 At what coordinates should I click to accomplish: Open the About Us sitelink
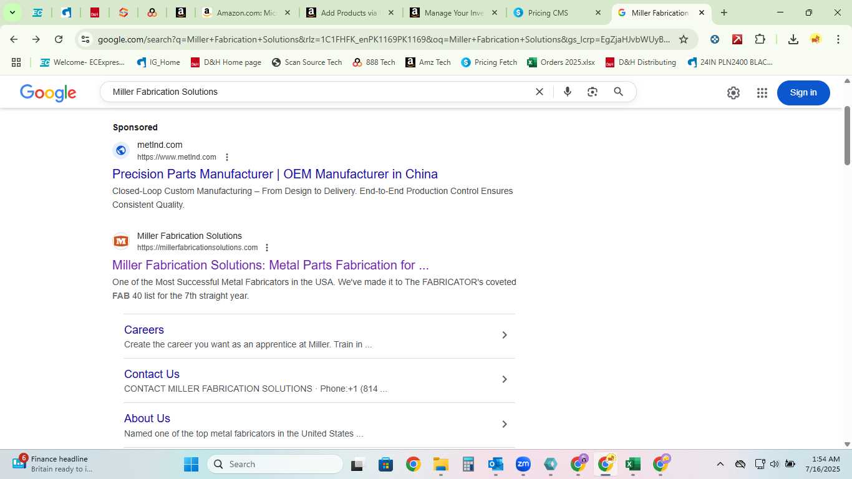[x=147, y=419]
